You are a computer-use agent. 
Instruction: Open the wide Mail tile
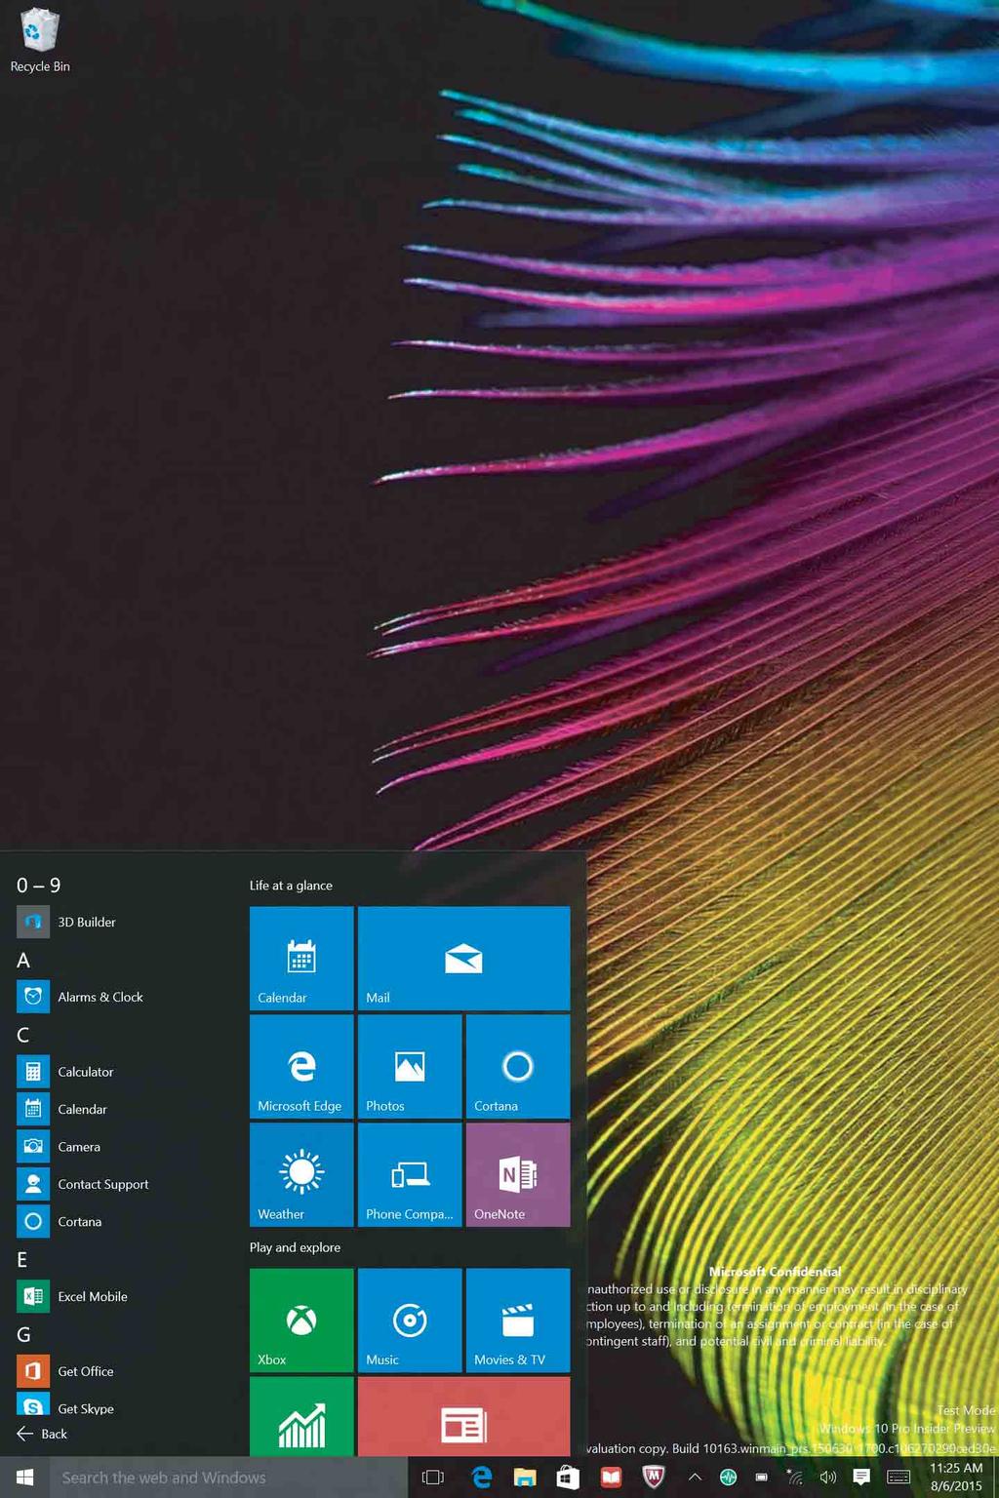pyautogui.click(x=463, y=959)
